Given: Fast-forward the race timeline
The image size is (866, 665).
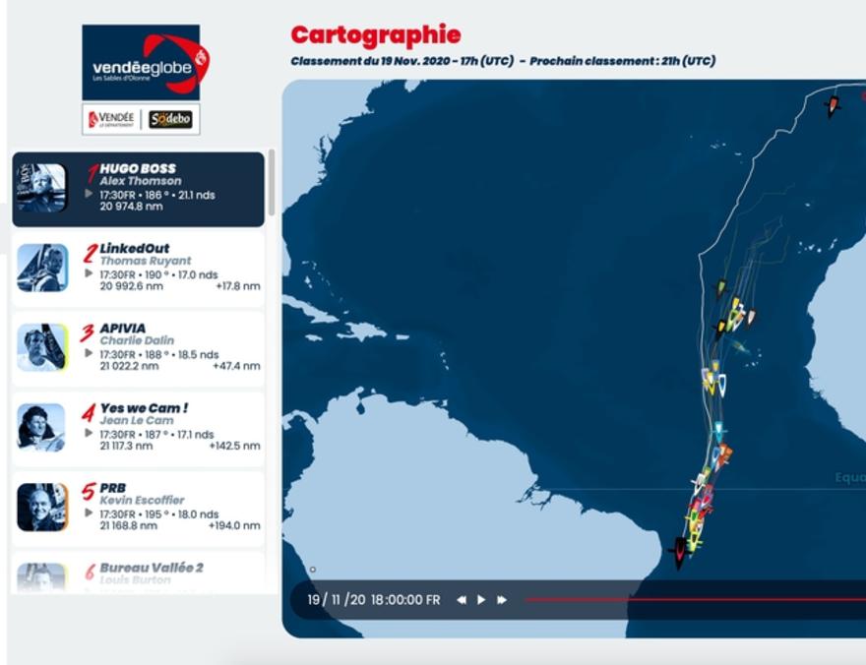Looking at the screenshot, I should [502, 600].
